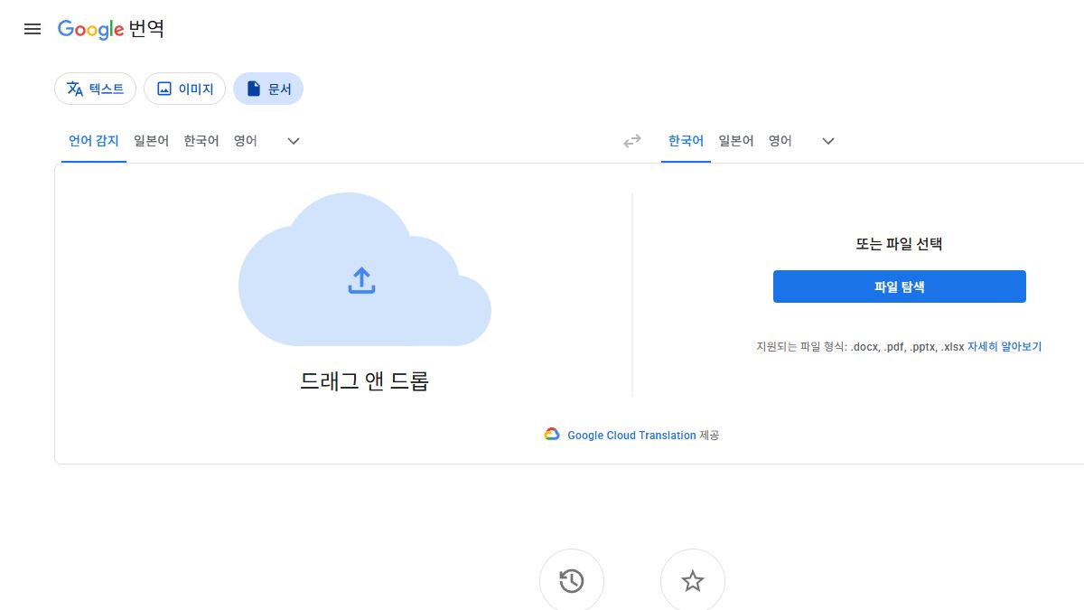Swap source and target languages

tap(632, 141)
